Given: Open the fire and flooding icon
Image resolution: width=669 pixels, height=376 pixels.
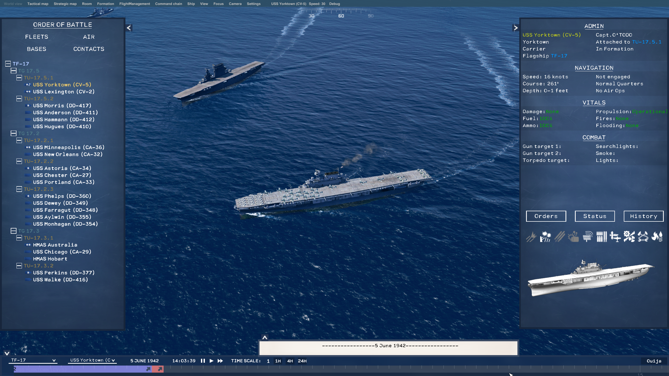Looking at the screenshot, I should [657, 237].
